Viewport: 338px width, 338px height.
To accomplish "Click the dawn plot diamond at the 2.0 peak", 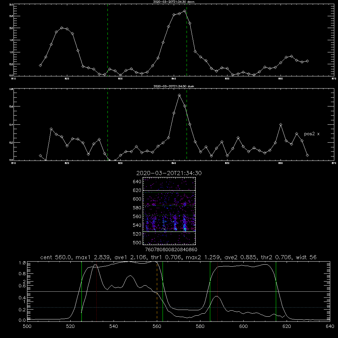I will tap(62, 28).
